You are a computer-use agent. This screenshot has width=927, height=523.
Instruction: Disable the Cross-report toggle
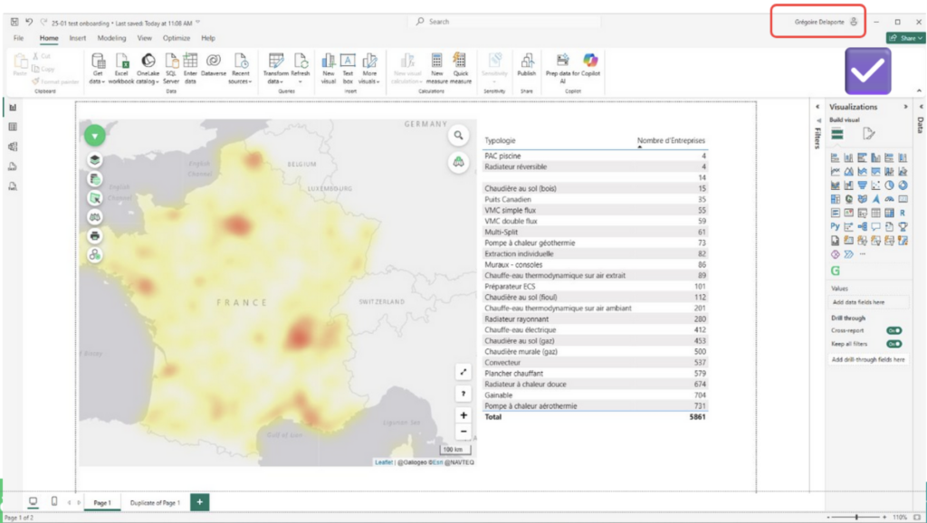(x=894, y=330)
